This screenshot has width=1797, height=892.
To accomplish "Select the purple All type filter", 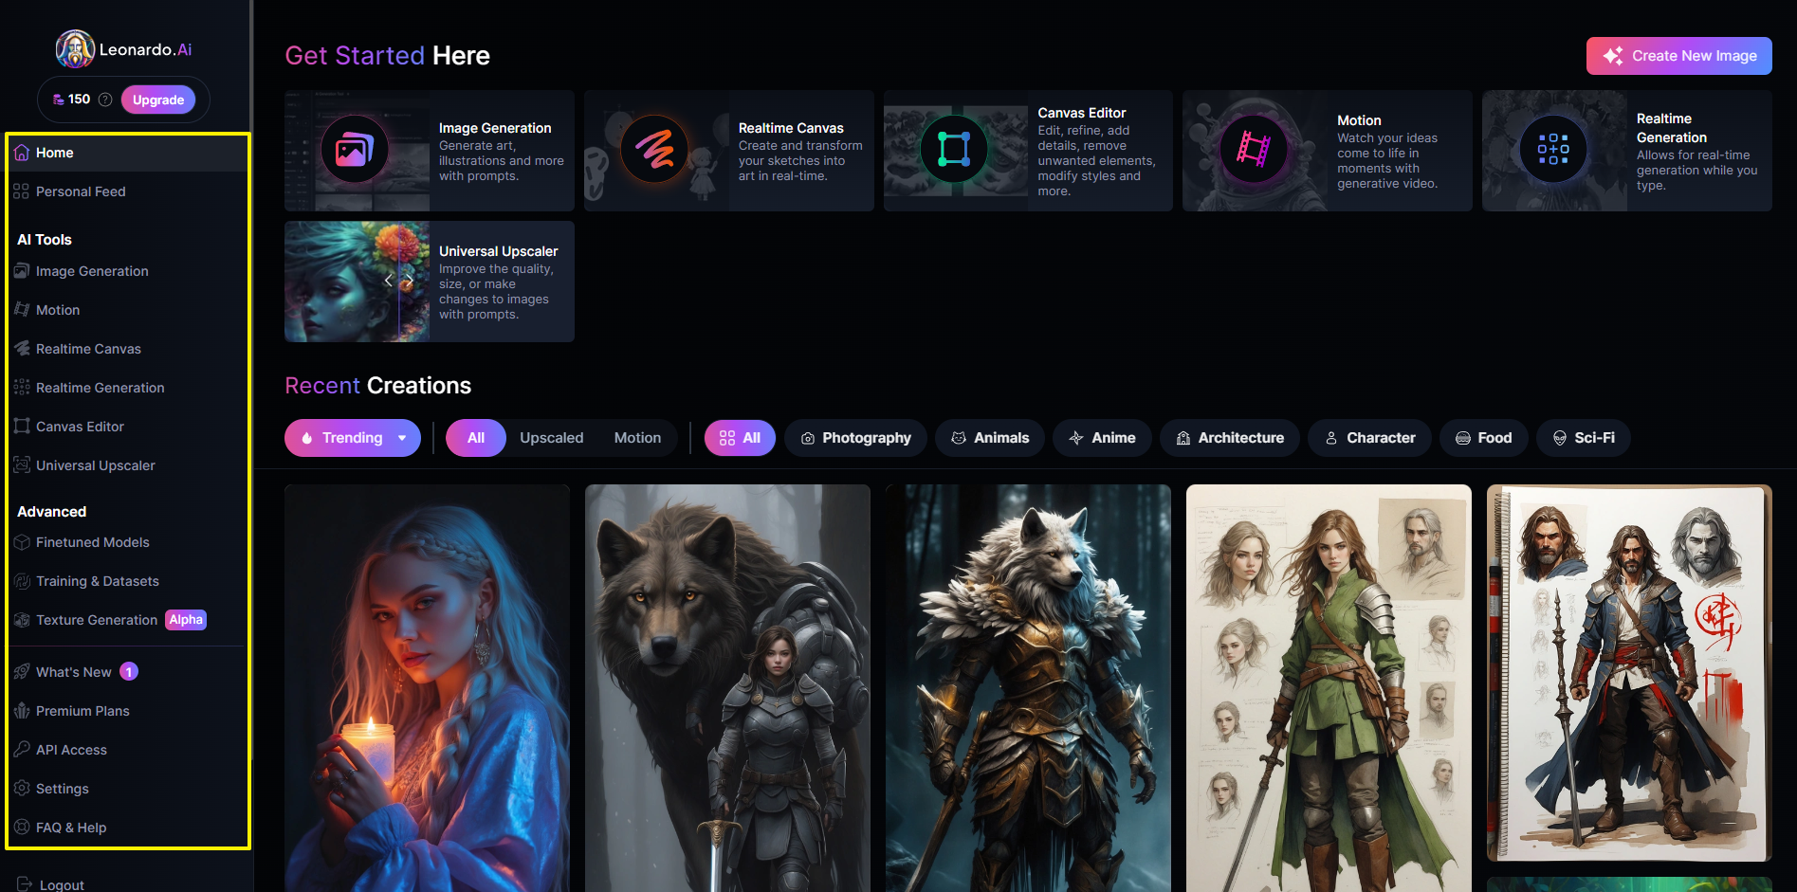I will coord(475,438).
